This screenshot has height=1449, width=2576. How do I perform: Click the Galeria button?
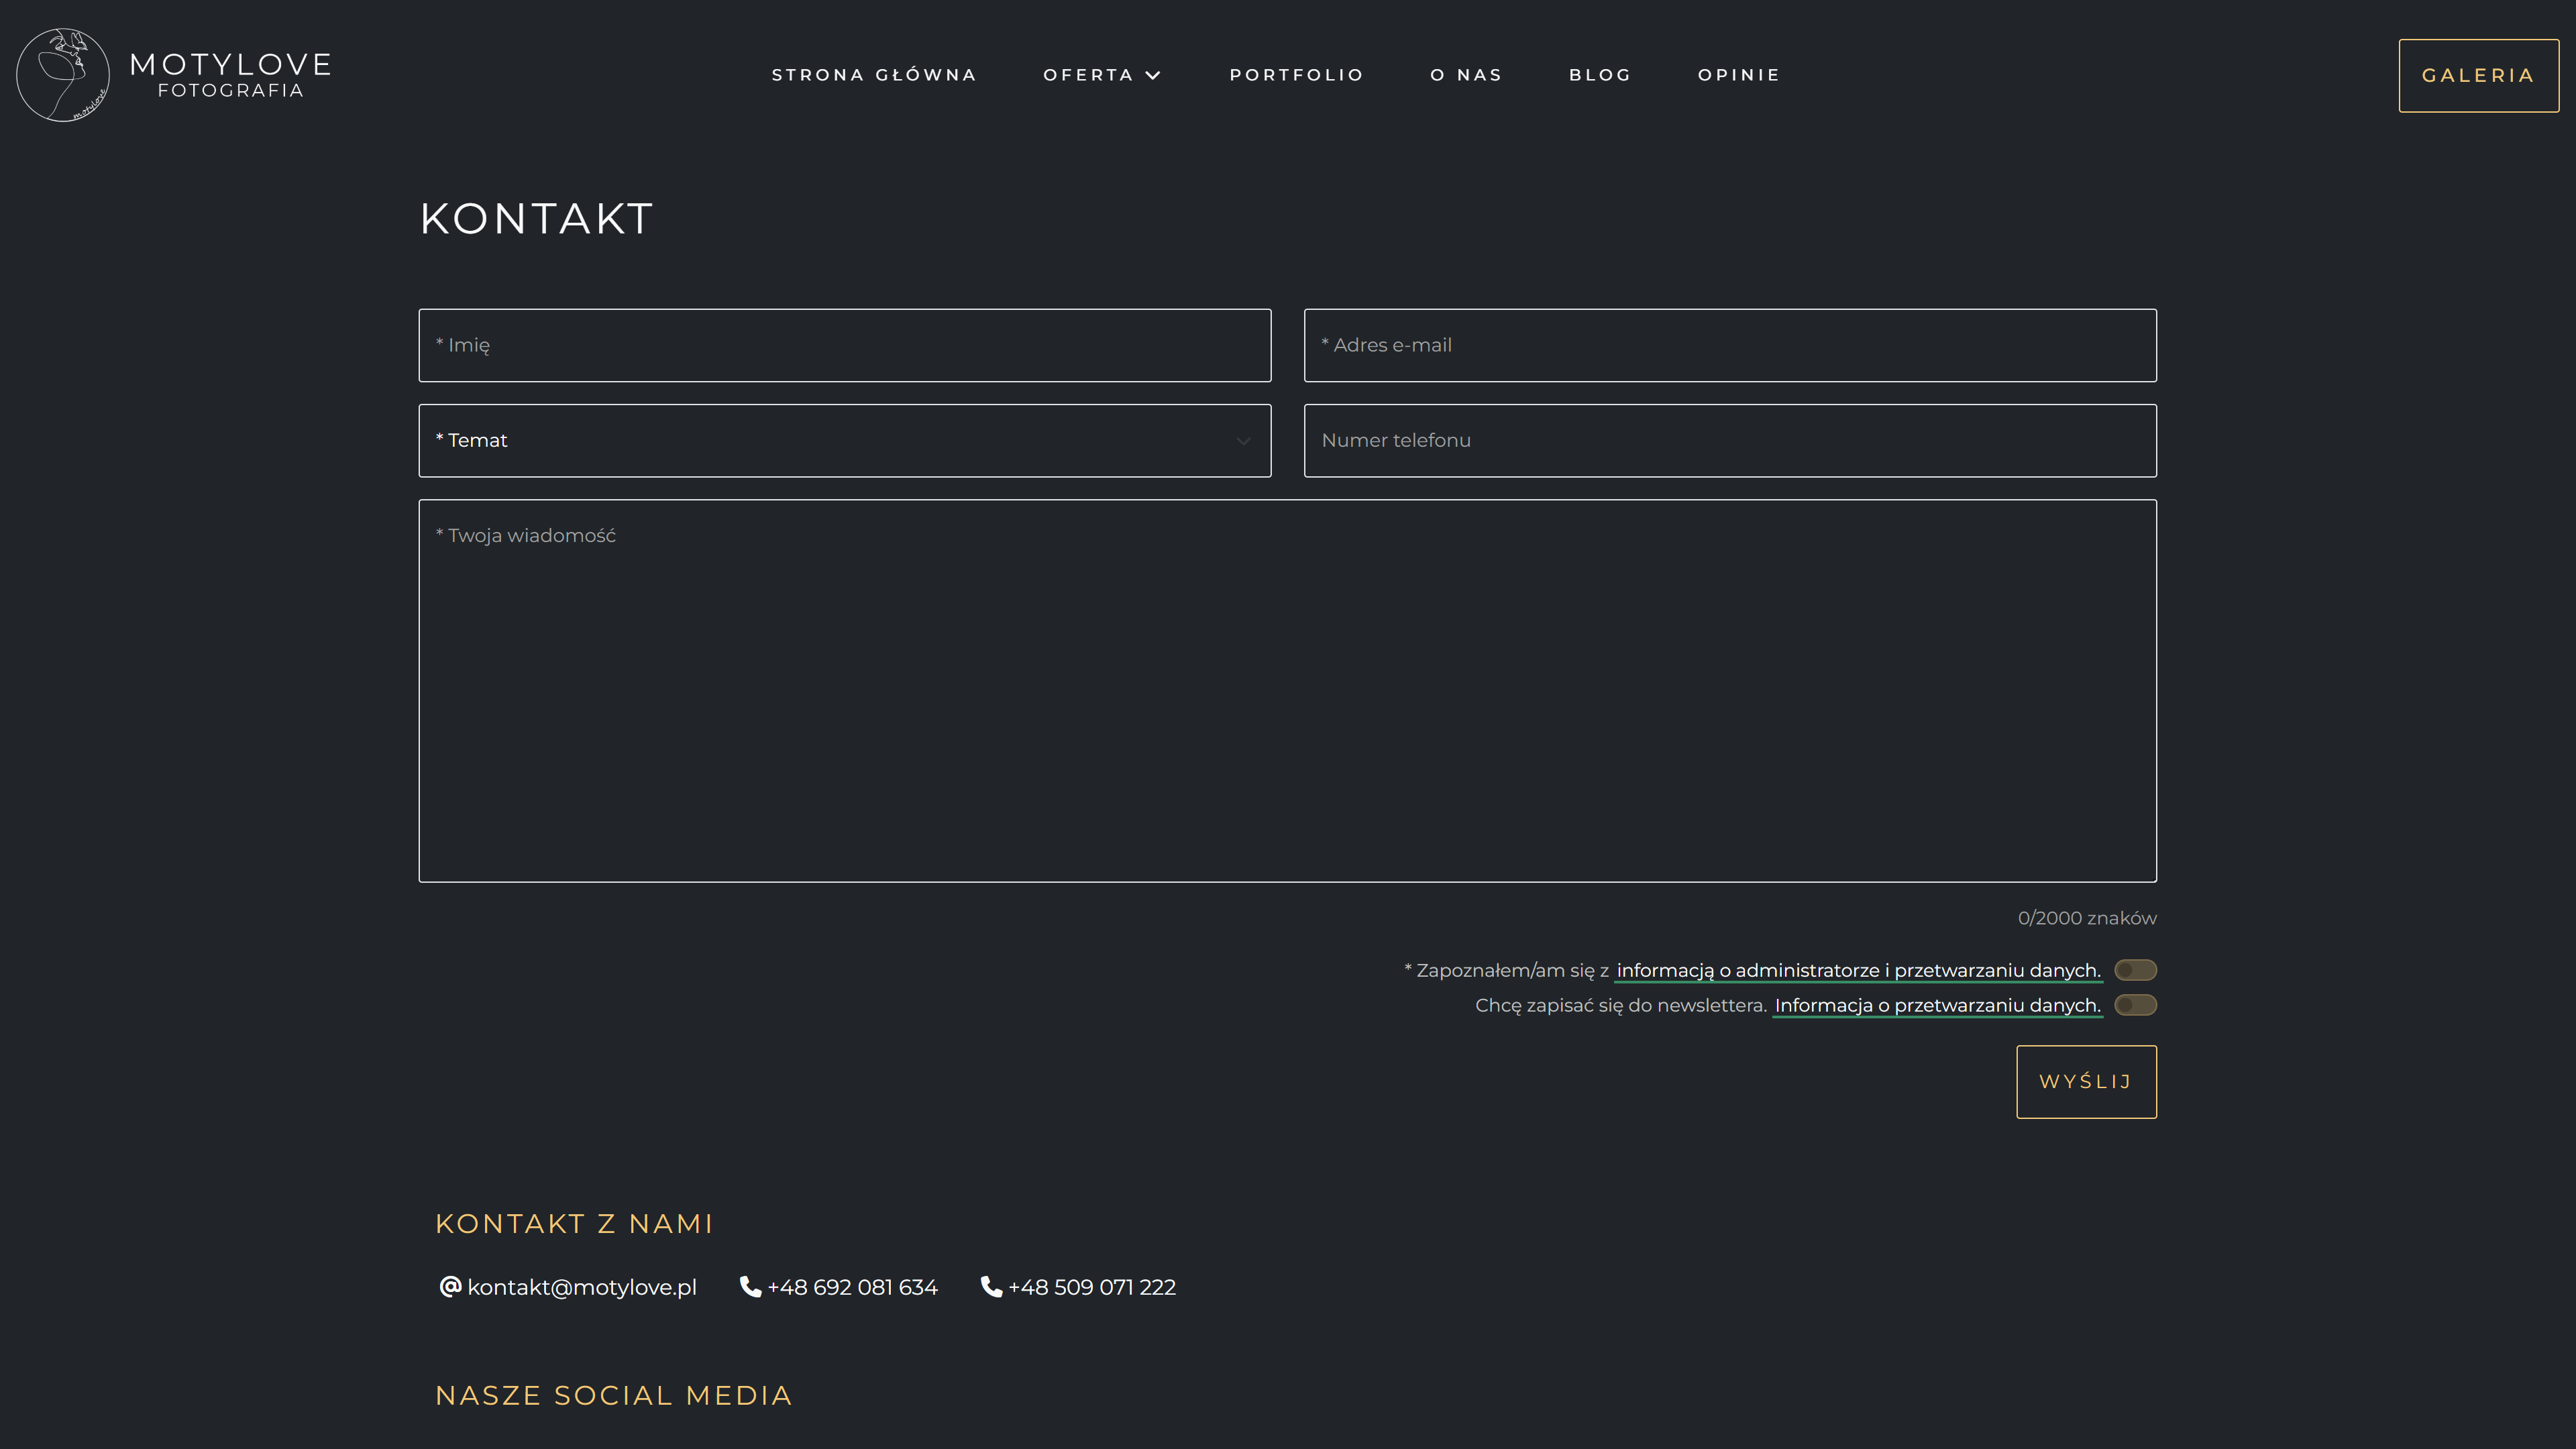(x=2478, y=76)
